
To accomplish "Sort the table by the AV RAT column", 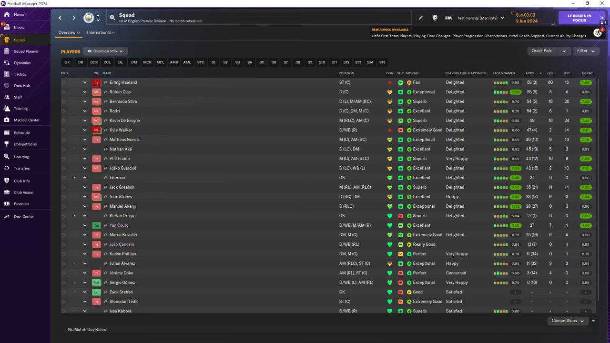I will tap(587, 73).
